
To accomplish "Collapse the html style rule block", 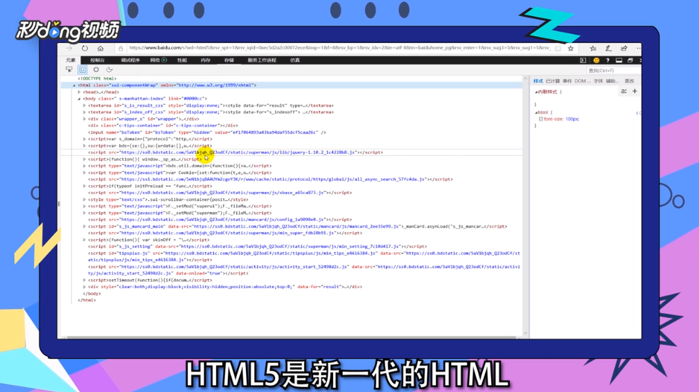I will [x=536, y=113].
